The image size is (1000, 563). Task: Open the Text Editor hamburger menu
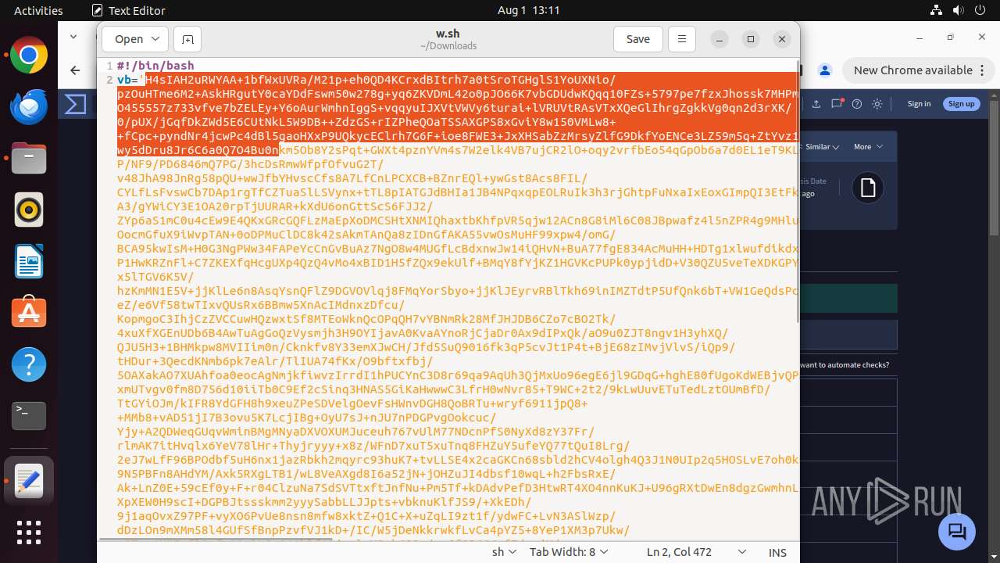(682, 39)
